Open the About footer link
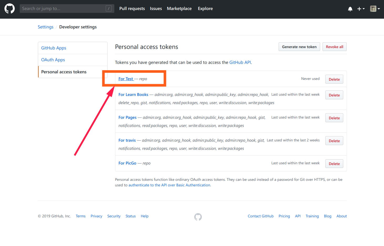Screen dimensions: 384x246 pyautogui.click(x=342, y=216)
